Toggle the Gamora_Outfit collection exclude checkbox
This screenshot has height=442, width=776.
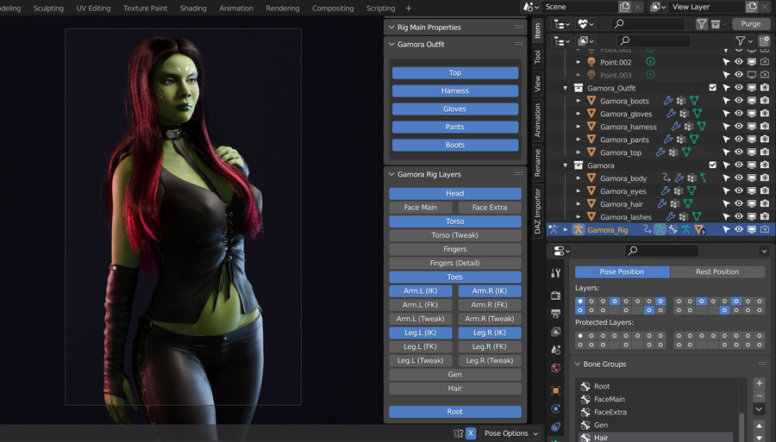713,88
